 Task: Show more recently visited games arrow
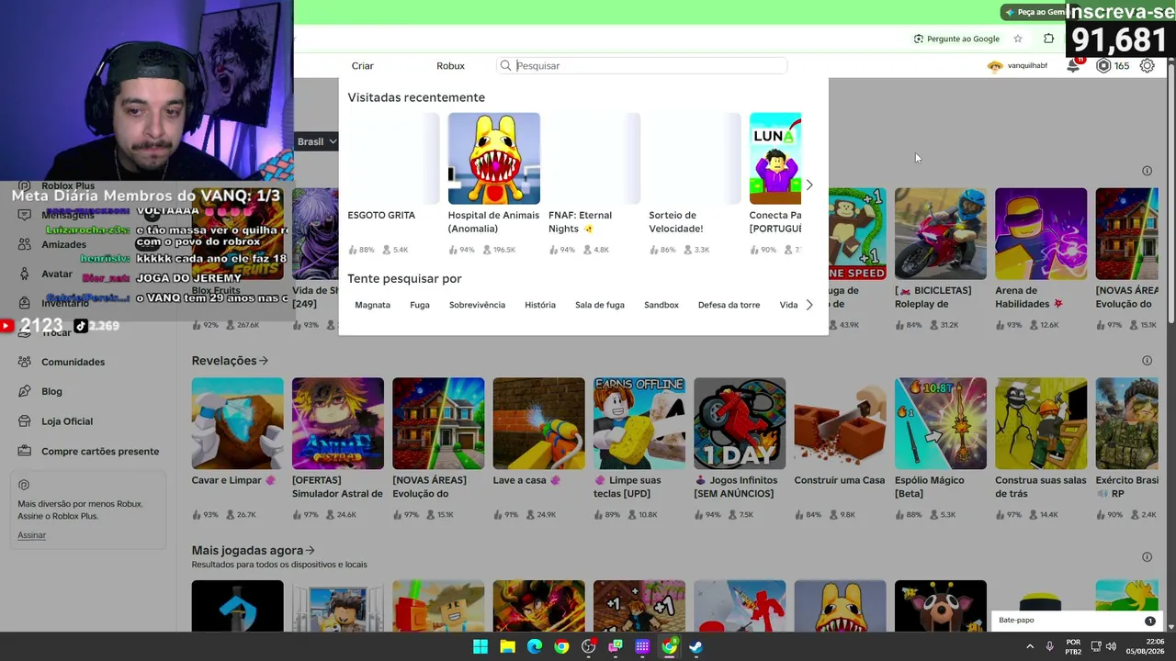[809, 185]
